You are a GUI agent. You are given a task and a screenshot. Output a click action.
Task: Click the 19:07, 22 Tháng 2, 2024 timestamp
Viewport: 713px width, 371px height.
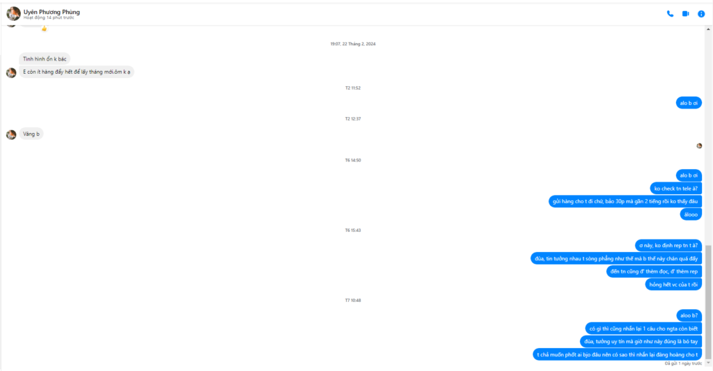(x=353, y=44)
